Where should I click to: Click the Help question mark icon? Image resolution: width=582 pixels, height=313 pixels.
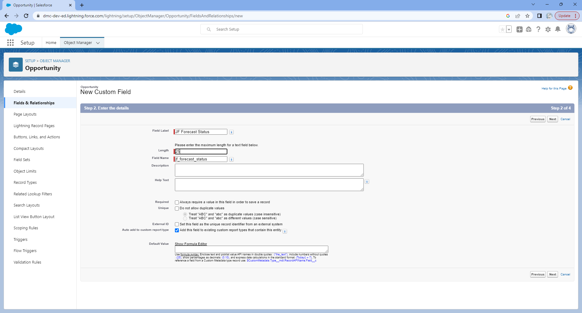click(538, 29)
